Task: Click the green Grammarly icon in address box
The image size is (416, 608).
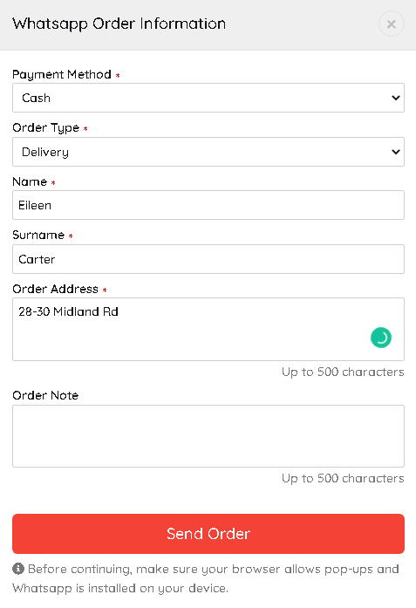Action: point(381,338)
